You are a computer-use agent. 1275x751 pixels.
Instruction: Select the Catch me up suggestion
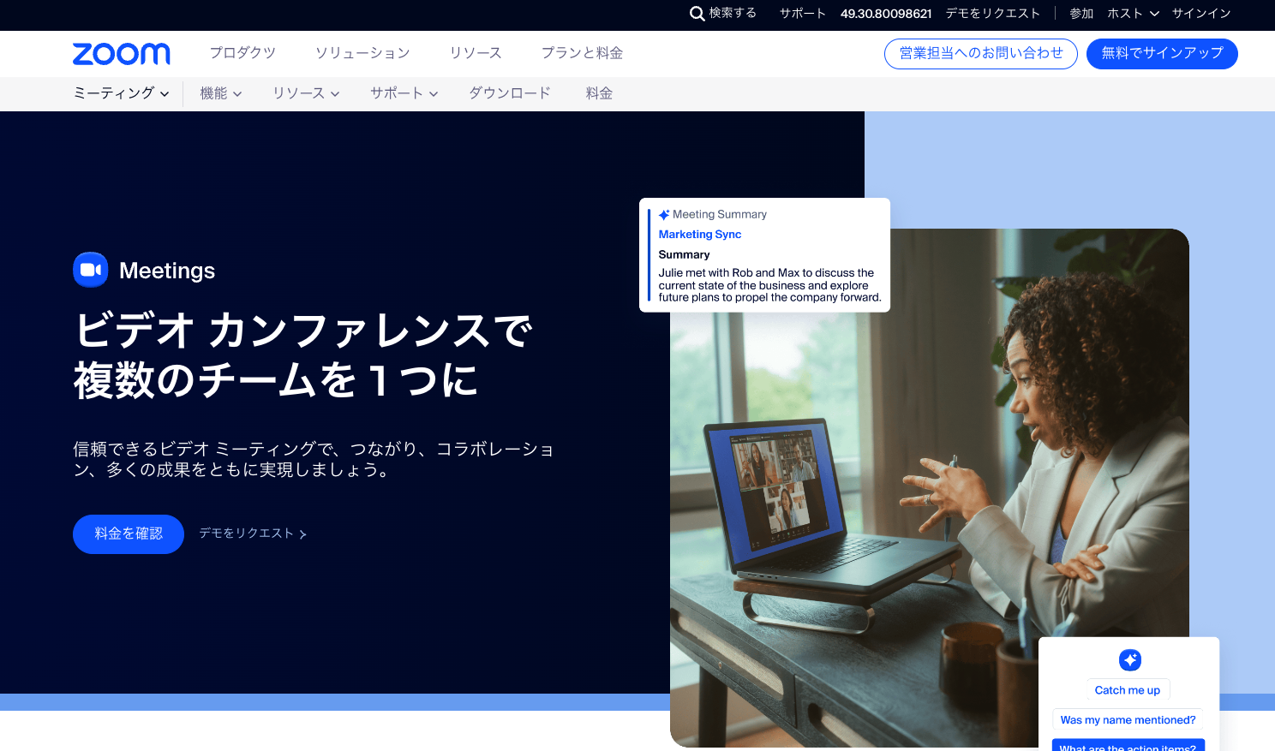(x=1127, y=690)
